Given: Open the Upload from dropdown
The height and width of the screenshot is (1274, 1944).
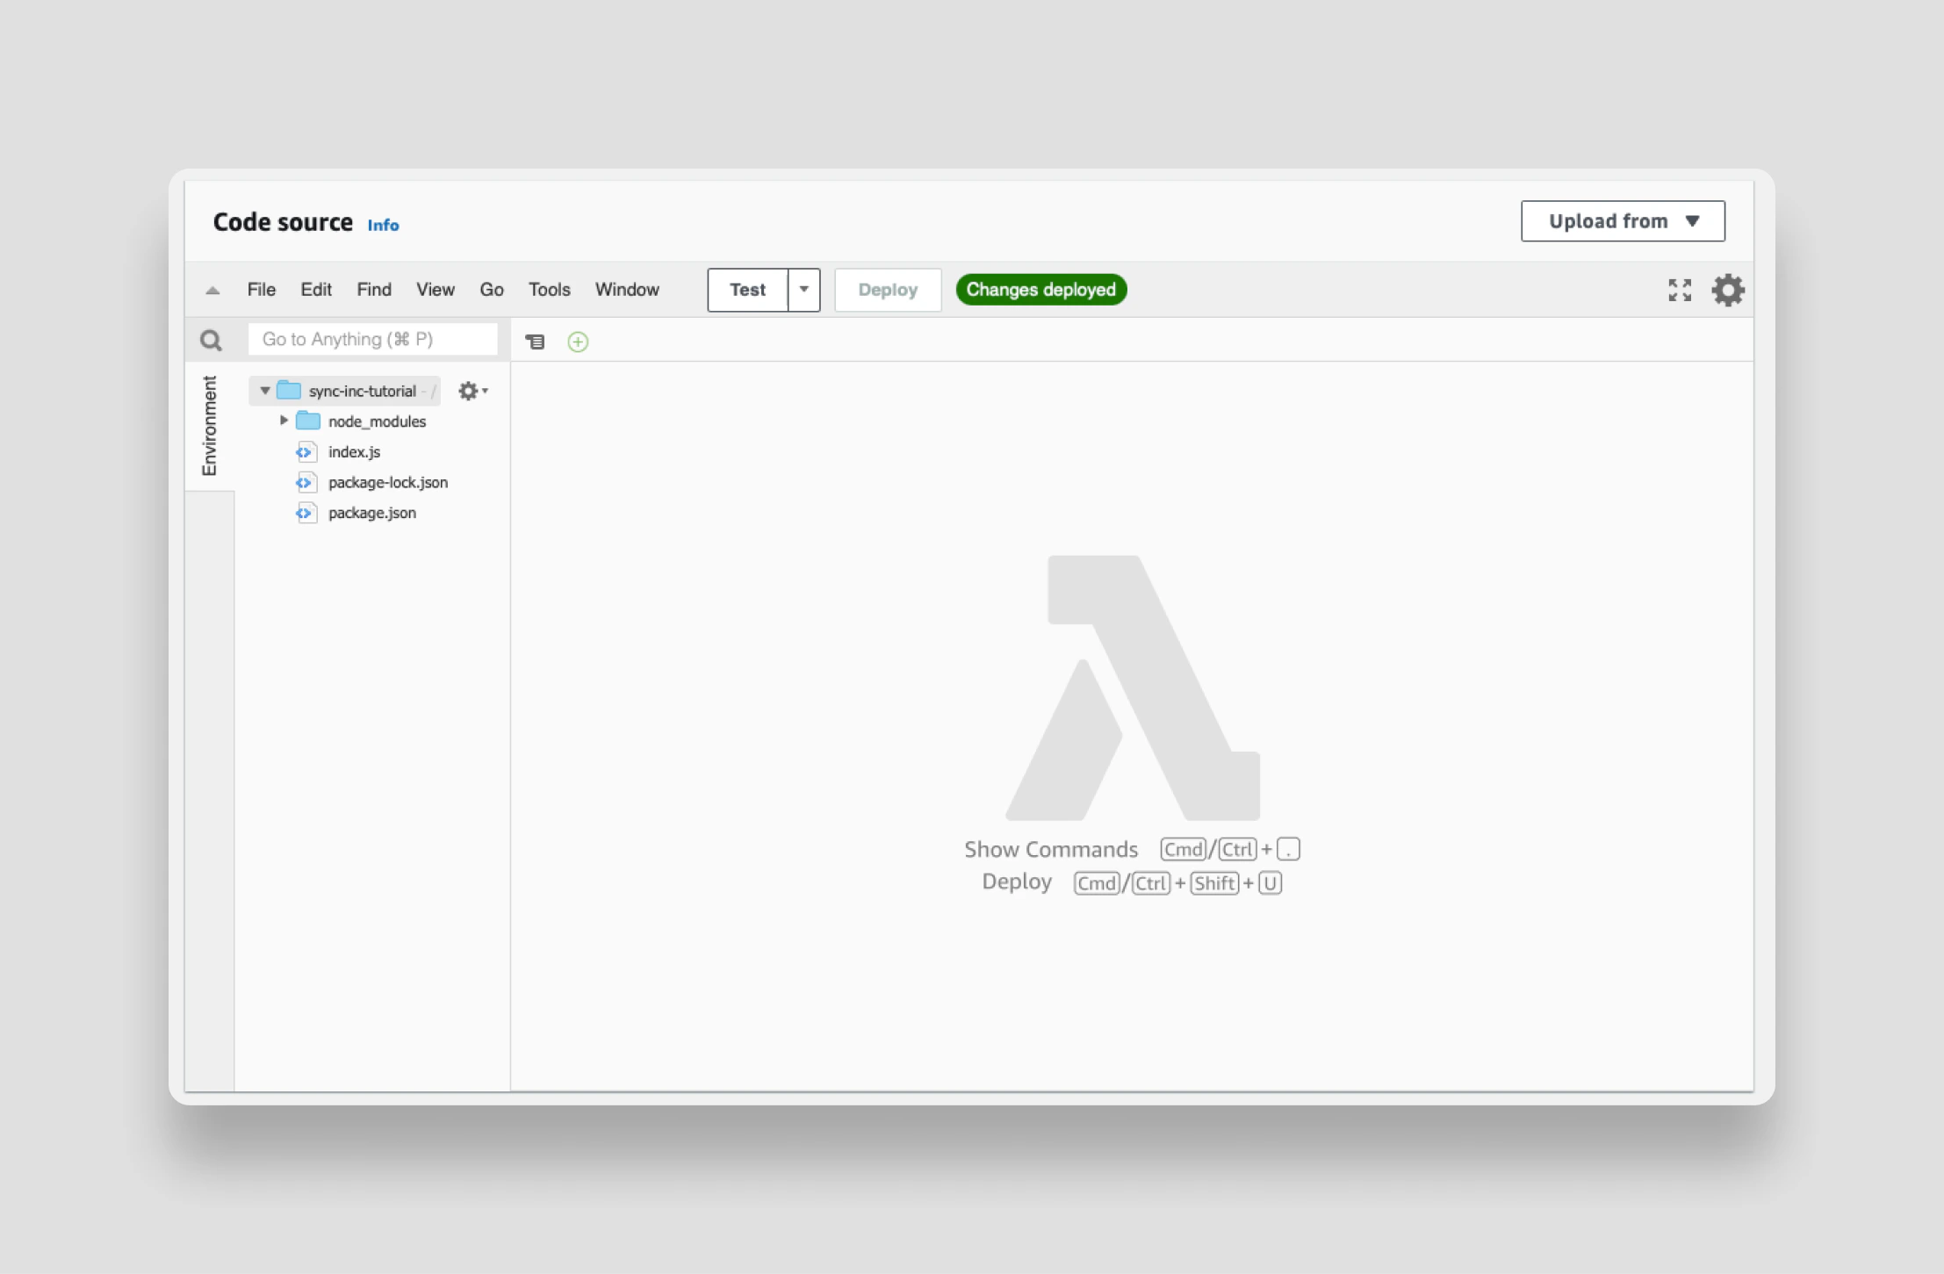Looking at the screenshot, I should click(1623, 221).
